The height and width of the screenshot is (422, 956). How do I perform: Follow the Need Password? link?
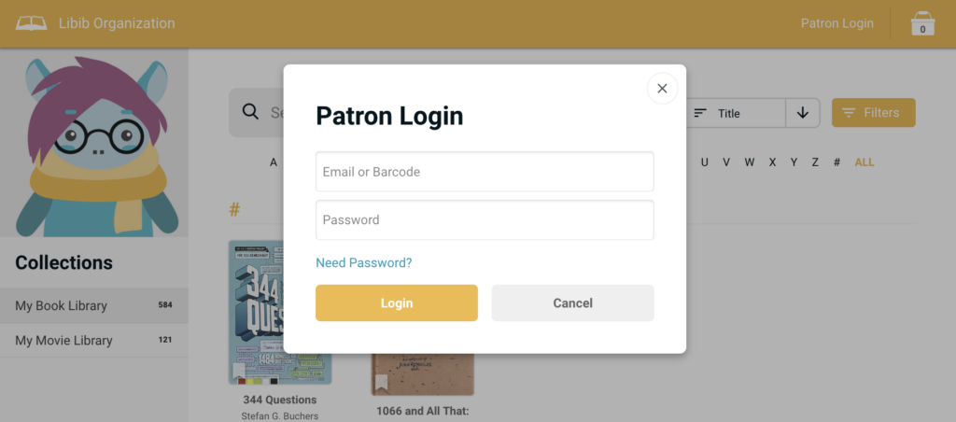[363, 262]
